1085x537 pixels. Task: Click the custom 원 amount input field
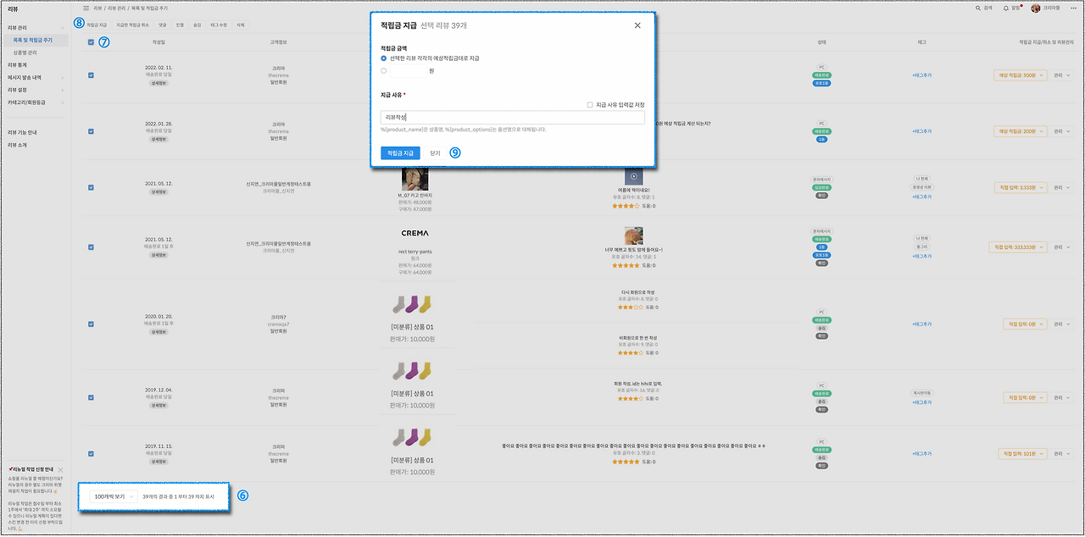409,71
